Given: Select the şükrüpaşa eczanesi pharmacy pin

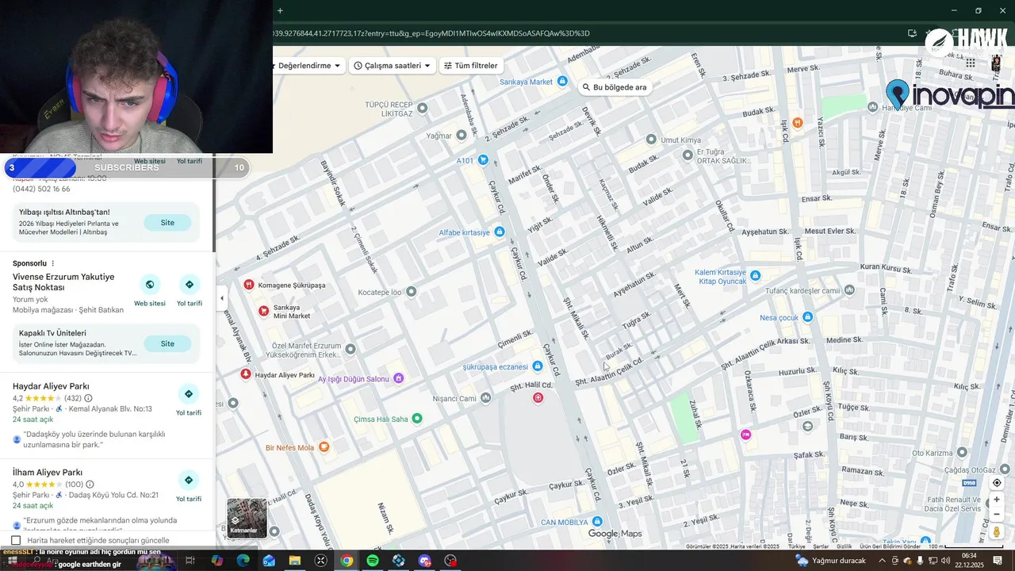Looking at the screenshot, I should tap(538, 366).
